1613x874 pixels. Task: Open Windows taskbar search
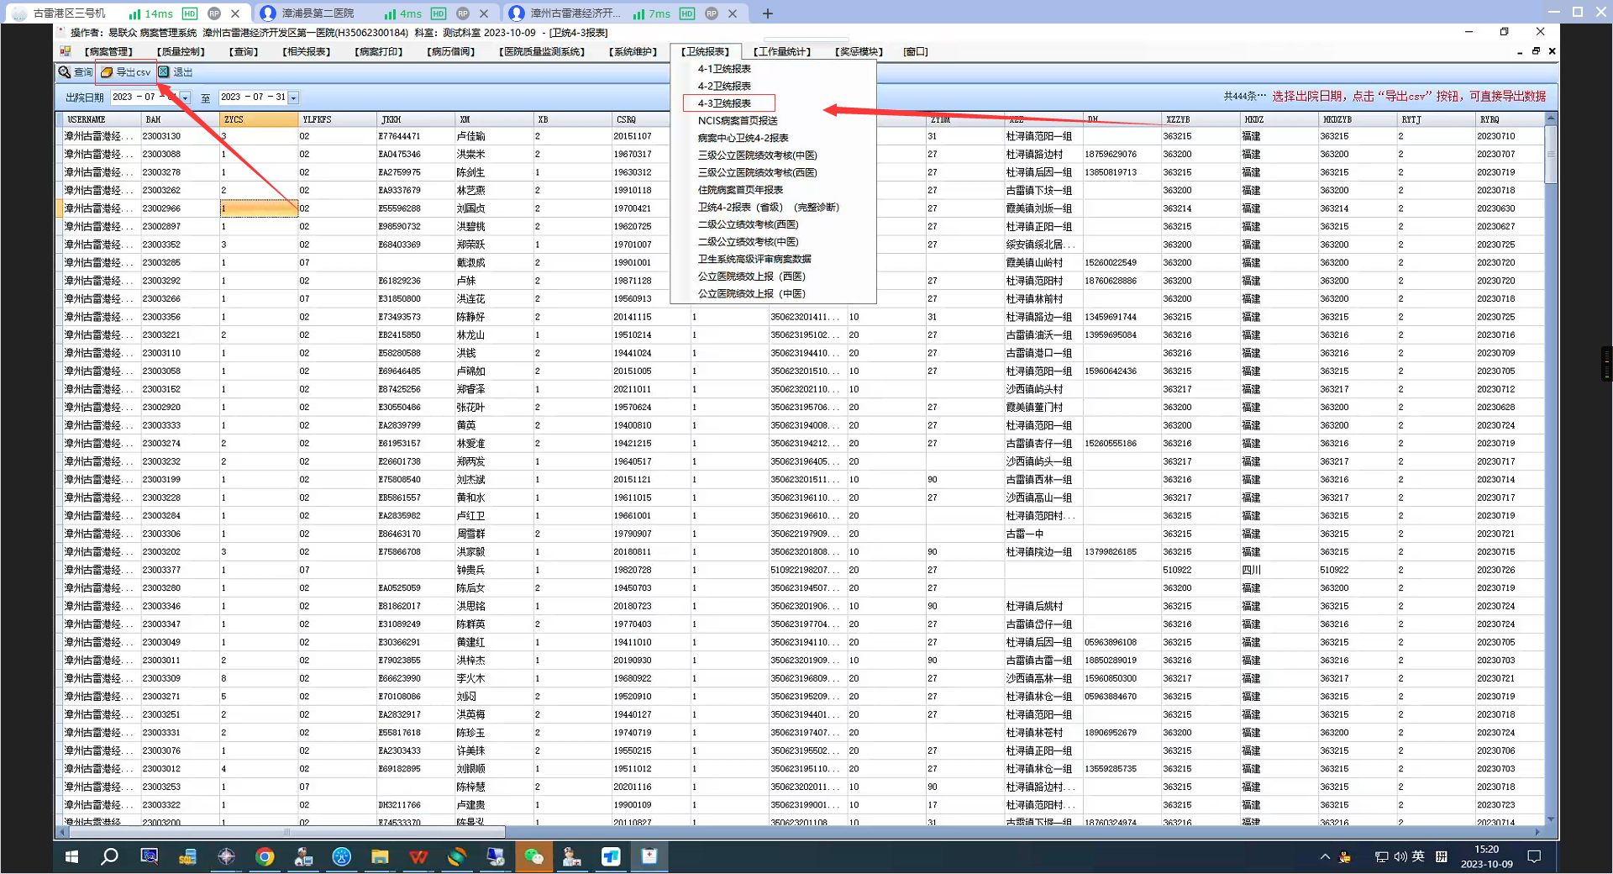click(109, 856)
